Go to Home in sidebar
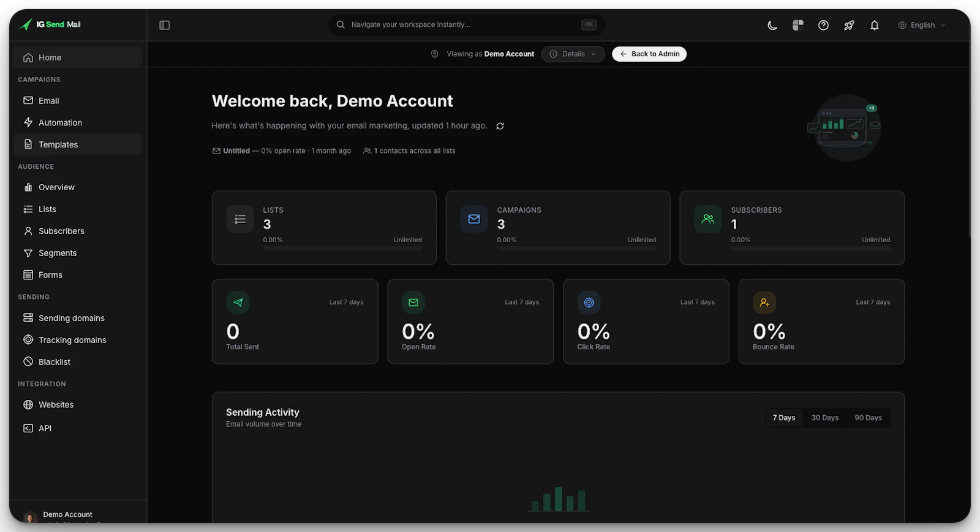Image resolution: width=980 pixels, height=532 pixels. click(78, 57)
